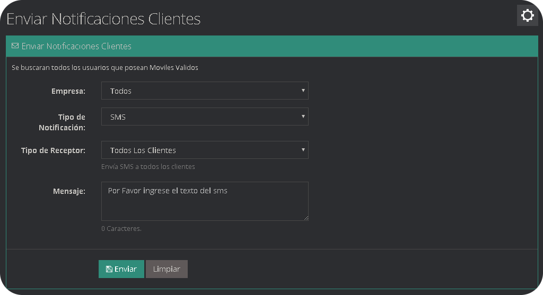Click the page title 'Enviar Notificaciones Clientes'
The width and height of the screenshot is (543, 295).
pos(103,19)
